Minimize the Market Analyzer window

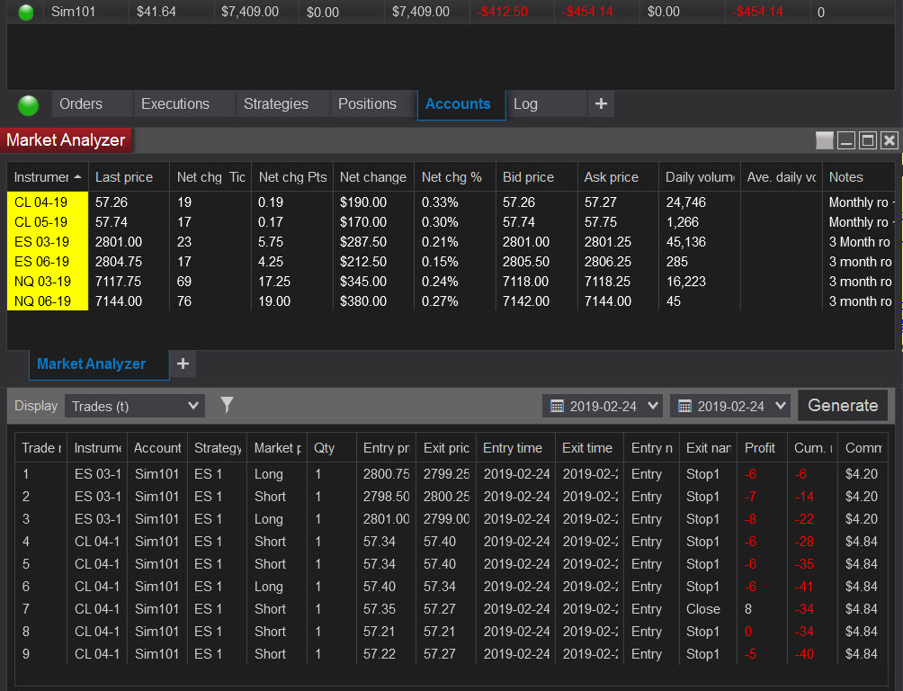846,140
